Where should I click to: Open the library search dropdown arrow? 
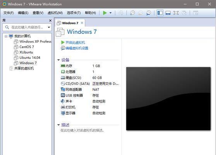tap(49, 27)
